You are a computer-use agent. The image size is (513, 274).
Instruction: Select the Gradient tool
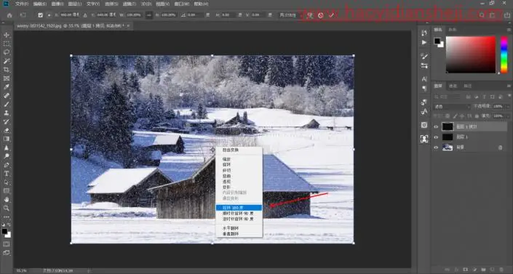click(x=7, y=139)
